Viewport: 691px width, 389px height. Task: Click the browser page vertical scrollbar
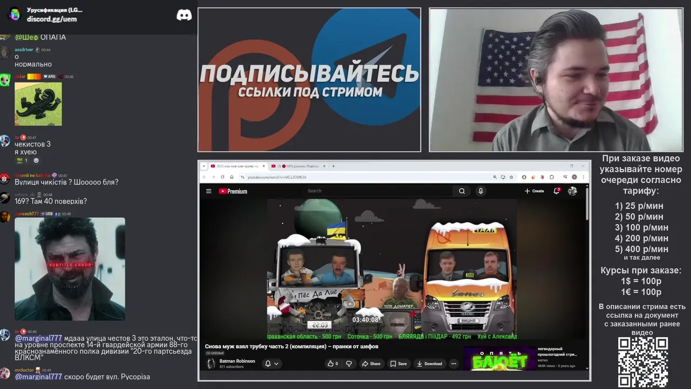pyautogui.click(x=587, y=203)
